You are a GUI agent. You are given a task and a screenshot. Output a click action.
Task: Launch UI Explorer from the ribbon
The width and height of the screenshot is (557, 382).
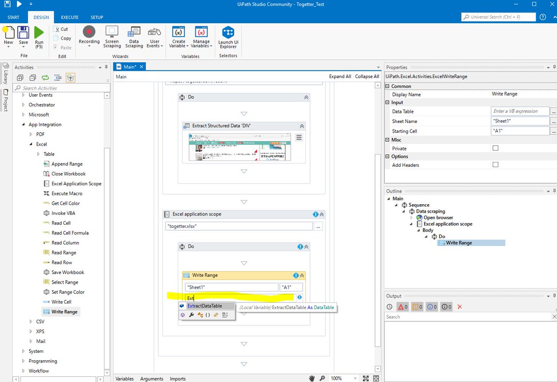tap(228, 37)
